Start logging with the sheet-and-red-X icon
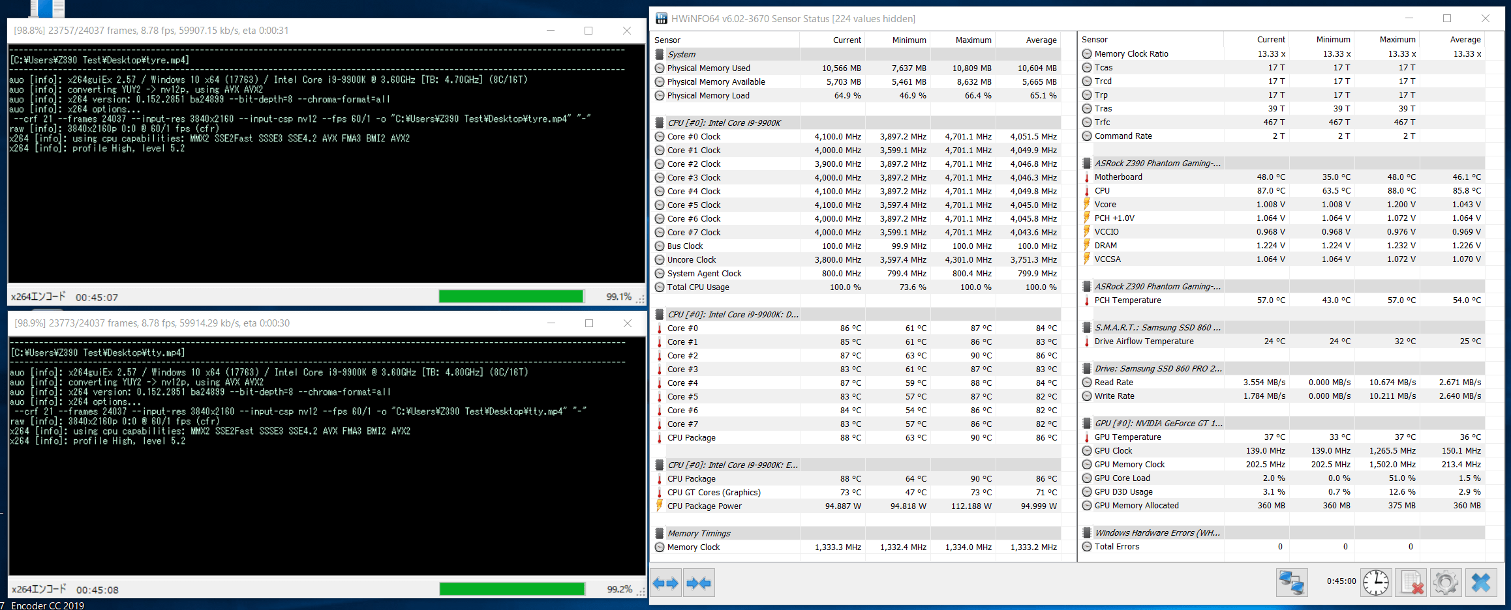The height and width of the screenshot is (610, 1511). (1411, 583)
